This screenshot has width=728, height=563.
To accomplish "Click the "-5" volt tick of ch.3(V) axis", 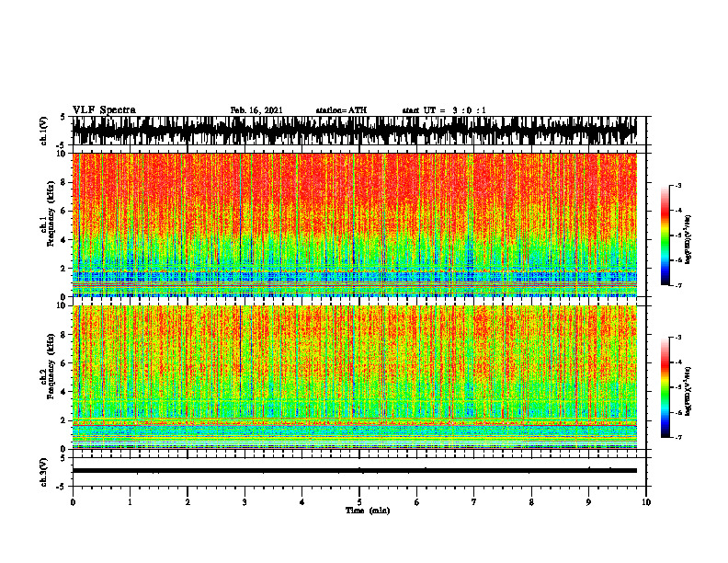I will pyautogui.click(x=62, y=487).
